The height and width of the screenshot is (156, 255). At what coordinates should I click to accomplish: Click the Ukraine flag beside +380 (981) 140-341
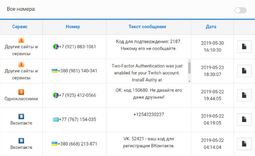[x=55, y=71]
